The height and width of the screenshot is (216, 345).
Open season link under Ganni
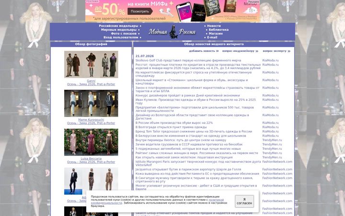tap(91, 84)
